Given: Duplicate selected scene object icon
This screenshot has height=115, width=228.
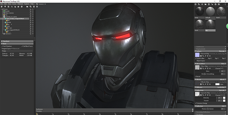Looking at the screenshot, I should point(30,7).
